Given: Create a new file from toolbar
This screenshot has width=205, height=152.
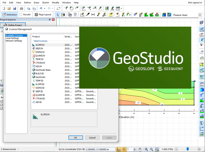Looking at the screenshot, I should click(x=4, y=8).
